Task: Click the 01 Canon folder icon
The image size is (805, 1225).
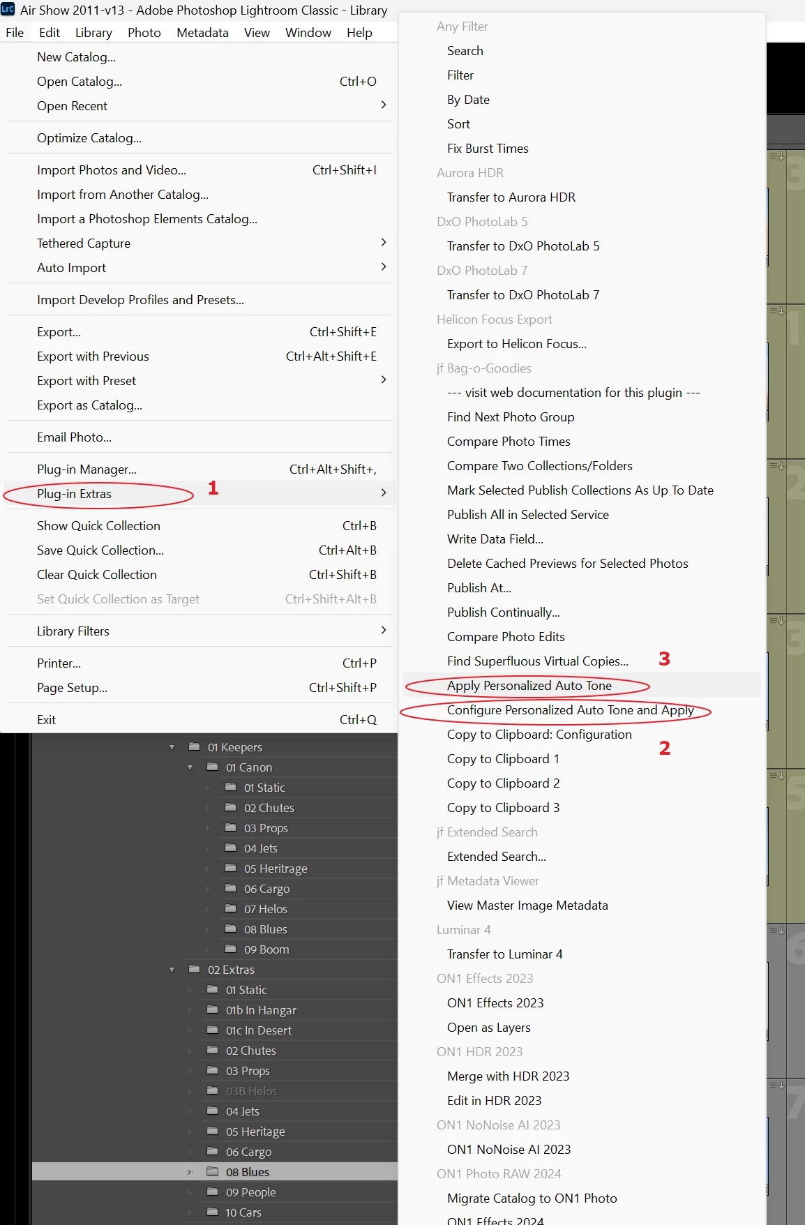Action: (213, 767)
